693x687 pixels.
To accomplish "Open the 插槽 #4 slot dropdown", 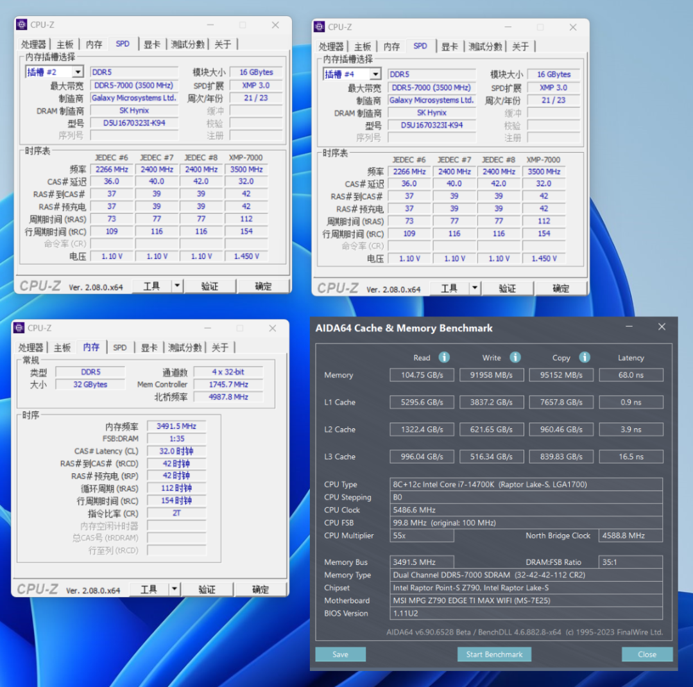I will coord(375,74).
